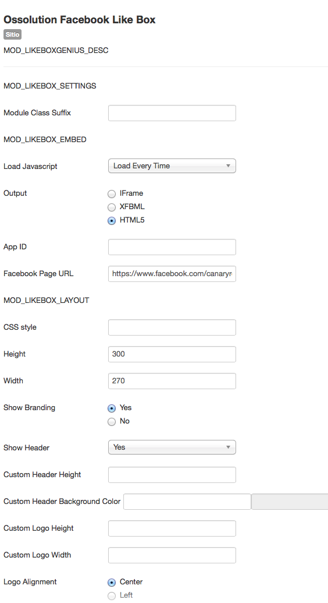Click the Sitio badge under the title
This screenshot has height=603, width=328.
12,34
